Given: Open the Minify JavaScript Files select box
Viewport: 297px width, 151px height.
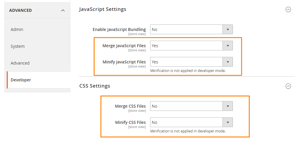Looking at the screenshot, I should coord(186,62).
